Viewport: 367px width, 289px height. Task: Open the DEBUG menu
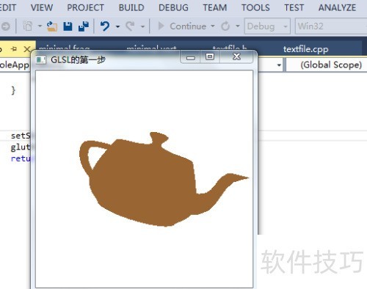pyautogui.click(x=173, y=7)
